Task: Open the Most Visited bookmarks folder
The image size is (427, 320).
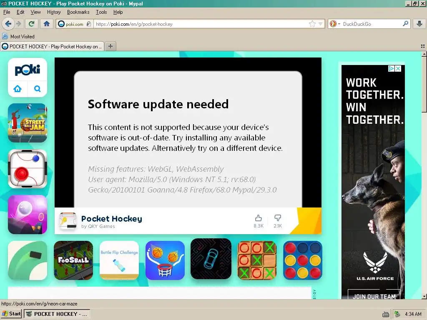Action: 18,37
